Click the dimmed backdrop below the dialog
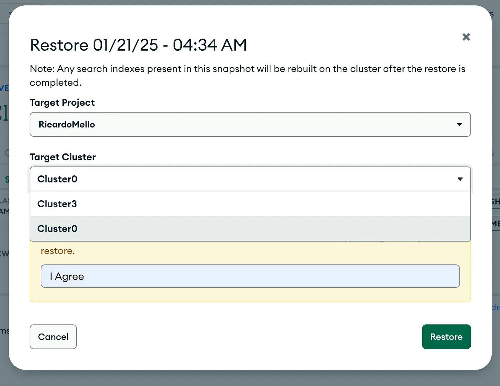500x386 pixels. (x=250, y=379)
